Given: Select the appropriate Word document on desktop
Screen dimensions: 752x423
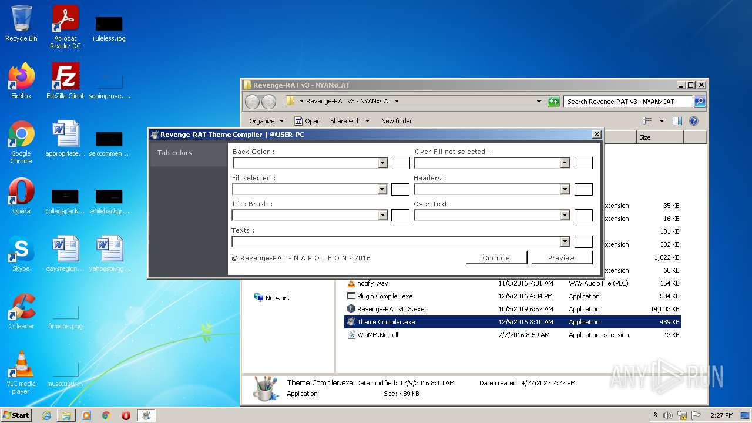Looking at the screenshot, I should (65, 139).
